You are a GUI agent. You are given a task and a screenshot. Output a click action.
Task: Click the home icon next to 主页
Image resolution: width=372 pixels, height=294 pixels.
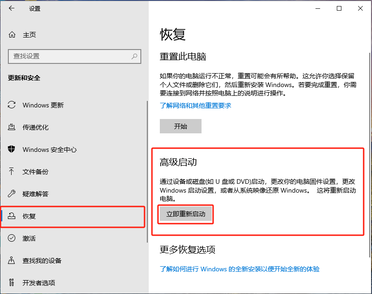coord(11,34)
